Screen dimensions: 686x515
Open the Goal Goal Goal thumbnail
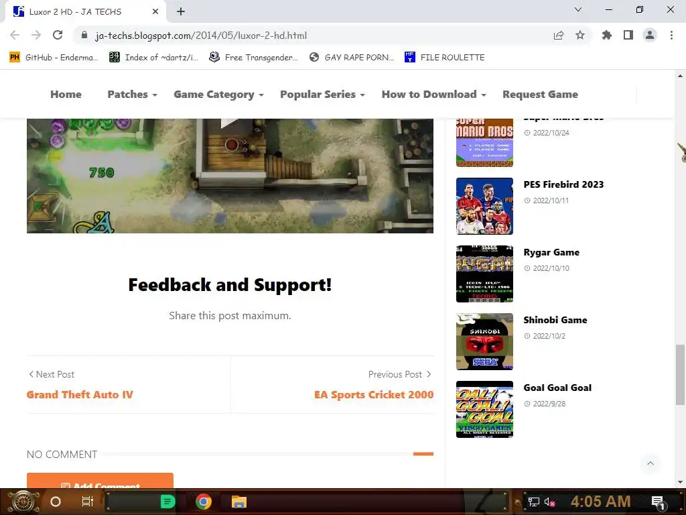pos(484,410)
